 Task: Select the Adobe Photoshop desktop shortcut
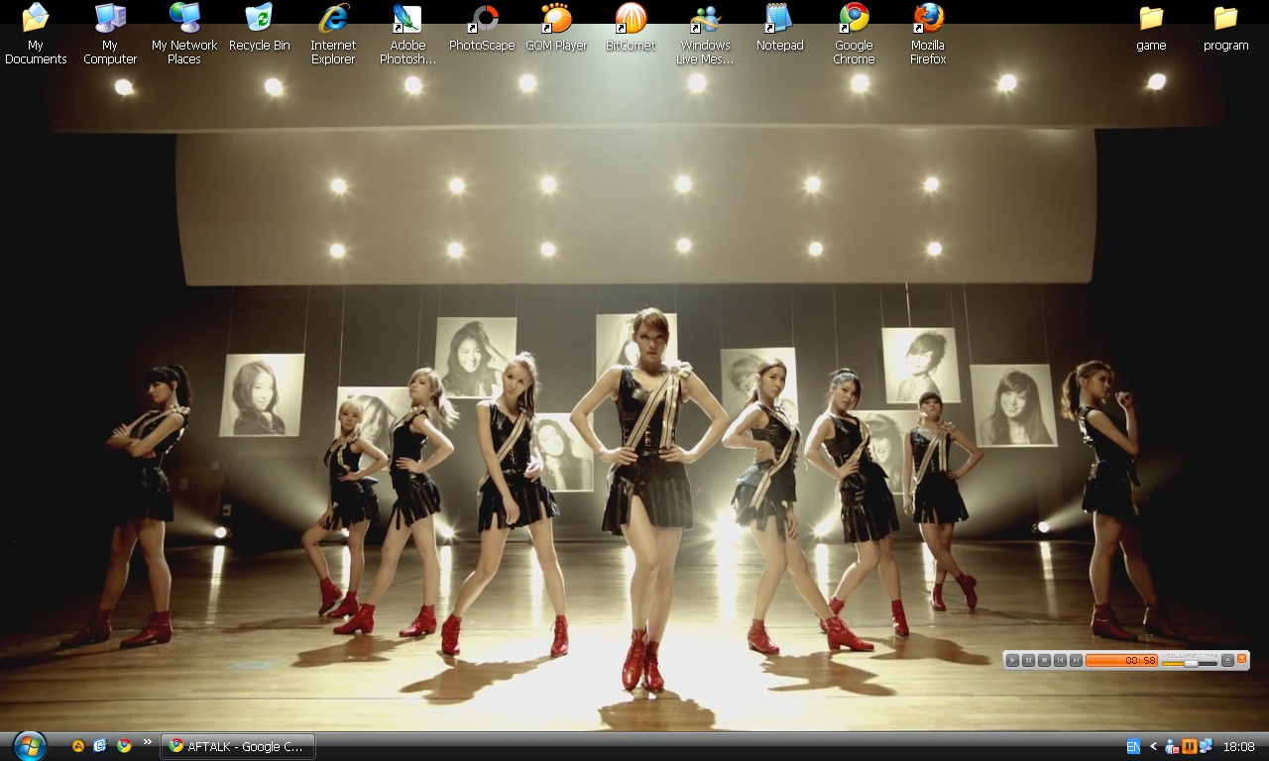coord(407,34)
